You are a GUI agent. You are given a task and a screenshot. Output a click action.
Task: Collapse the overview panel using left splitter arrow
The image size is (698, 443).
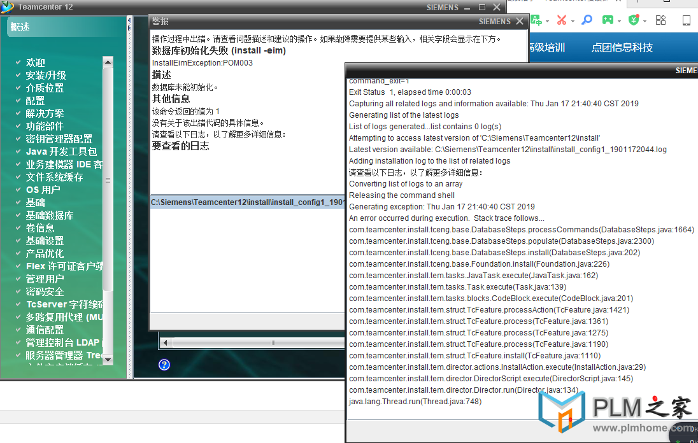(x=129, y=20)
